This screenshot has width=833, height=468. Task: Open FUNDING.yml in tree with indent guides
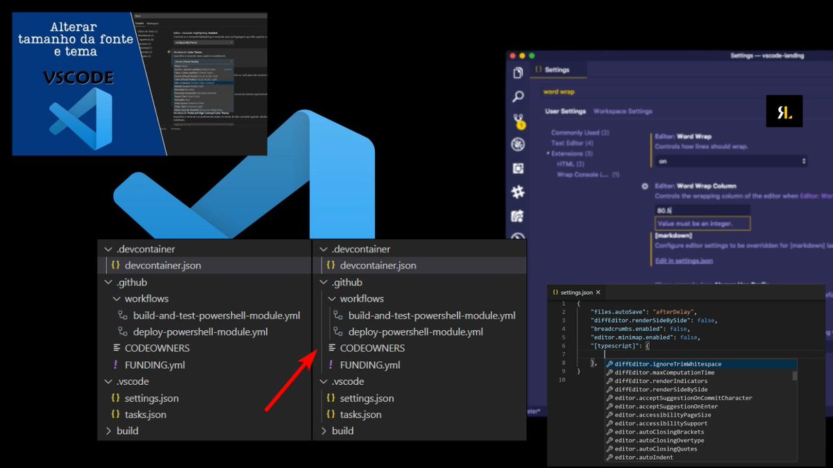coord(370,365)
